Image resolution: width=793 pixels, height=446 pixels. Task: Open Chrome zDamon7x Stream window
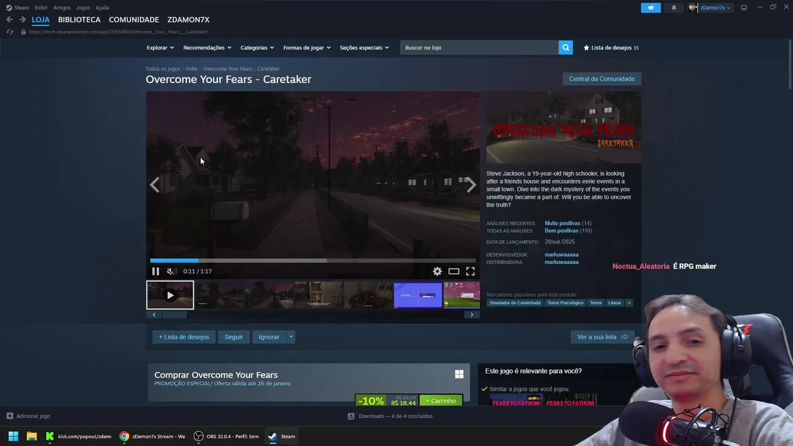click(x=152, y=436)
